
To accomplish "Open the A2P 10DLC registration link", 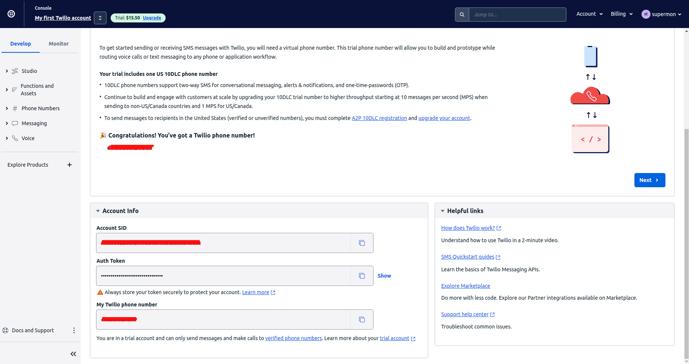I will [379, 118].
